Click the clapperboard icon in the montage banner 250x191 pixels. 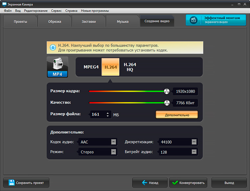click(x=193, y=20)
